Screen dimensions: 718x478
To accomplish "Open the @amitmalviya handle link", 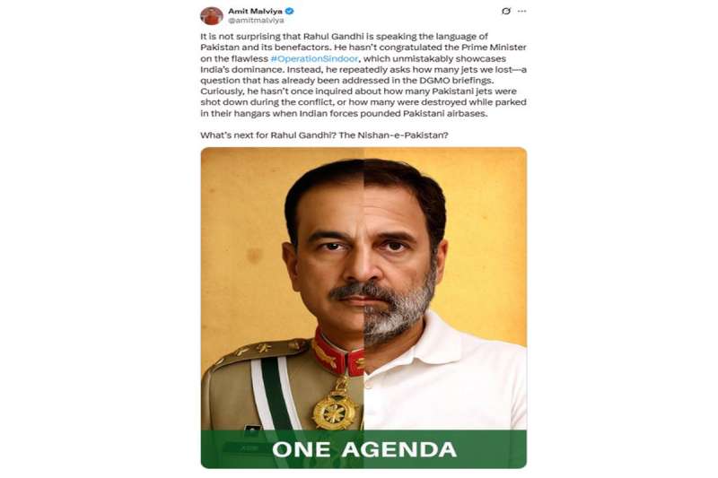I will coord(256,21).
